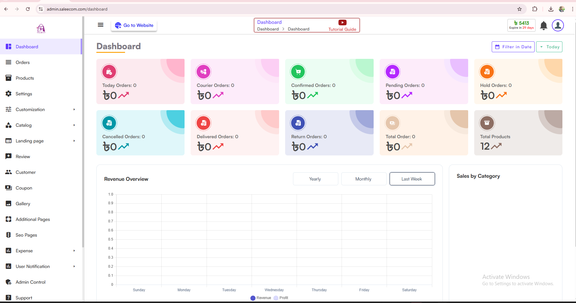Click the Filter in Date button
Viewport: 576px width, 303px height.
(x=513, y=47)
